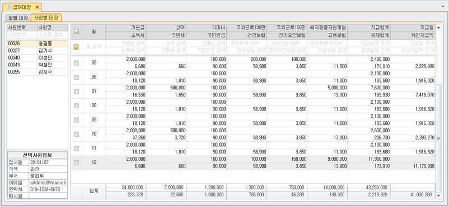Click the 11,176,990 net pay cell
Screen dimensions: 449x207
tap(413, 166)
